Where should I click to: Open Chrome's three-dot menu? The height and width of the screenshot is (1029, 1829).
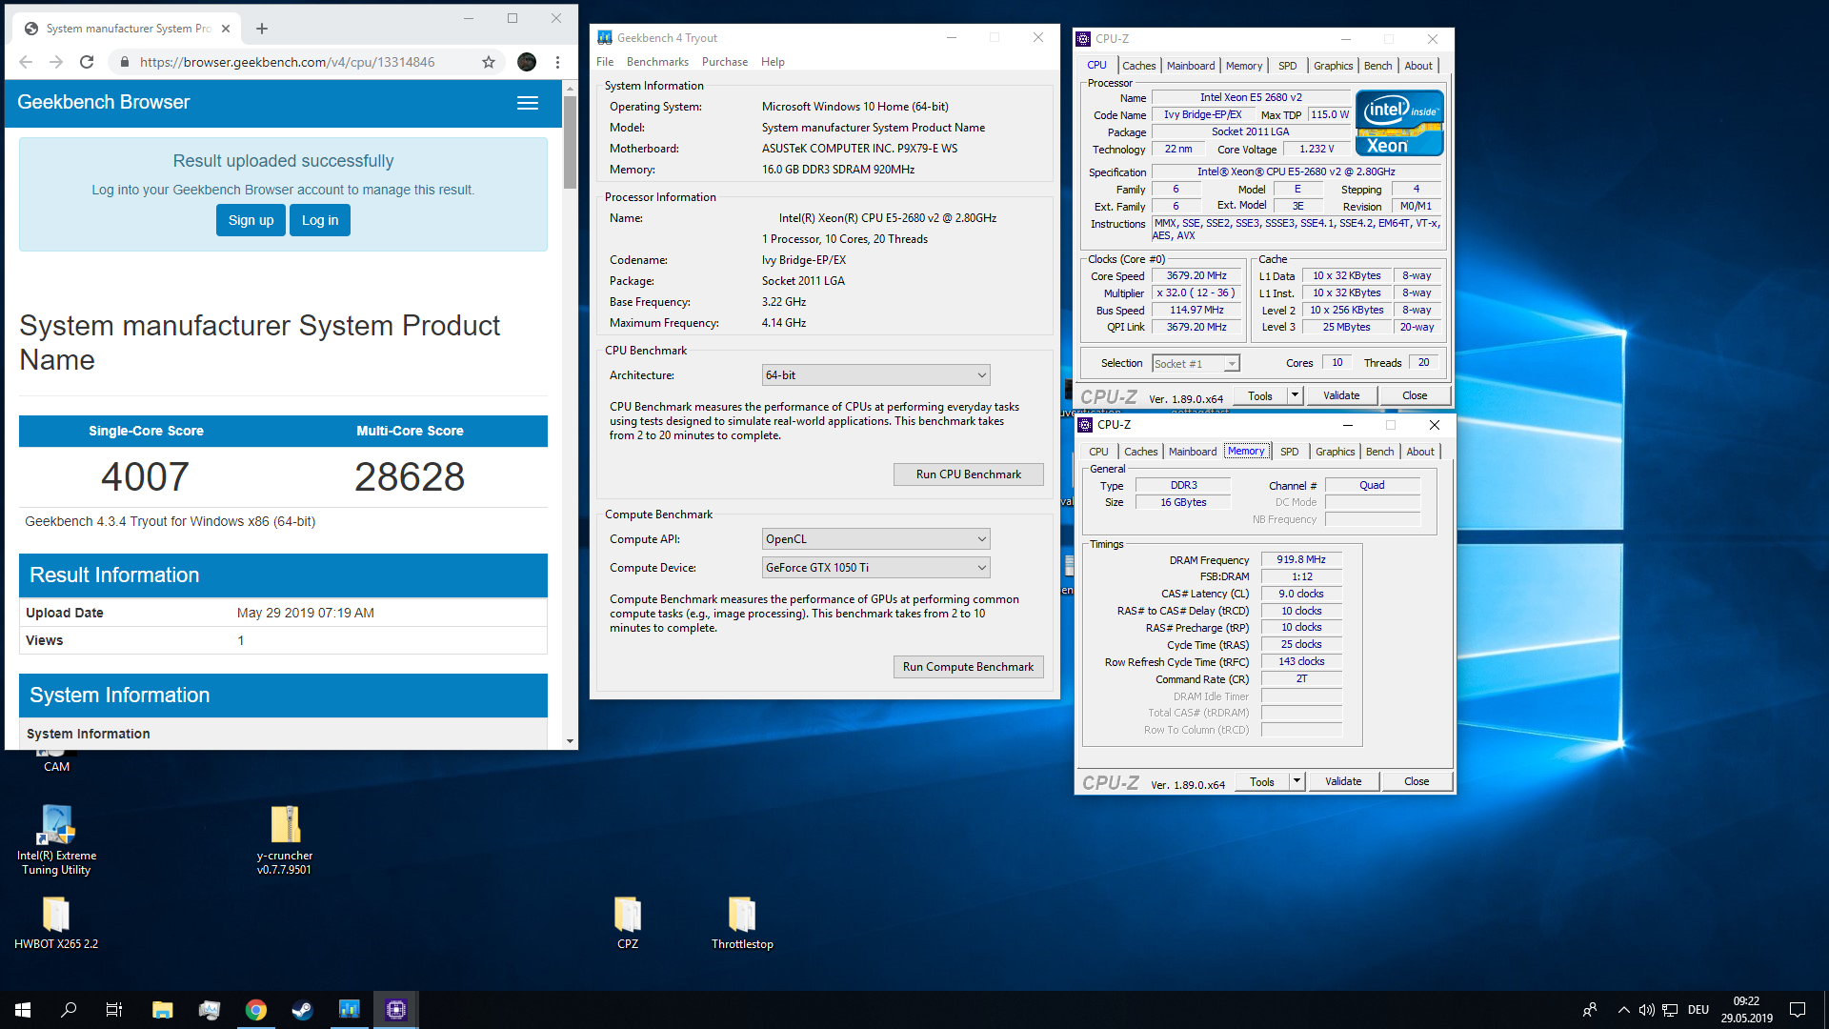point(557,62)
